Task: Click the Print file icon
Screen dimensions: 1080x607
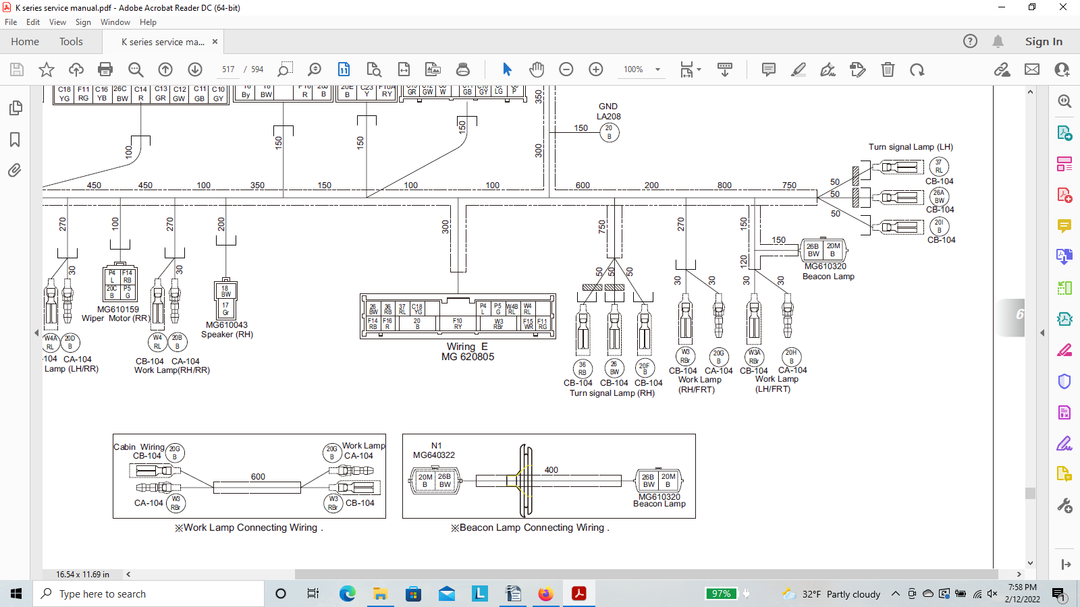Action: (x=105, y=69)
